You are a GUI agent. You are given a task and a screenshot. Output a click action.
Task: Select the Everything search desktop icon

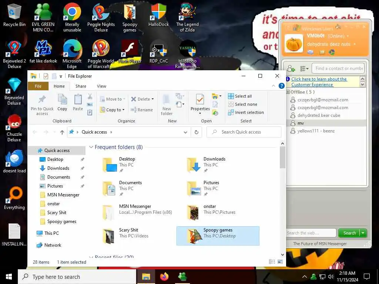pyautogui.click(x=14, y=198)
